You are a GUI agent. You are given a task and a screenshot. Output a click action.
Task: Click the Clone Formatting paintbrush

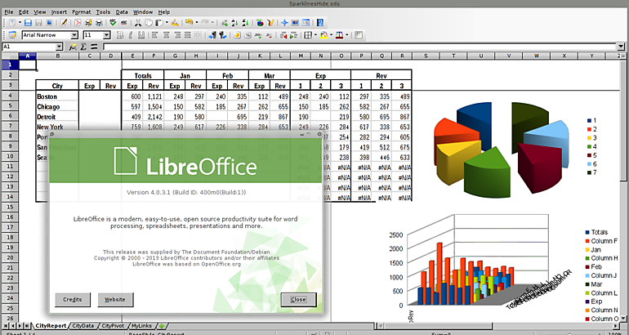click(175, 23)
